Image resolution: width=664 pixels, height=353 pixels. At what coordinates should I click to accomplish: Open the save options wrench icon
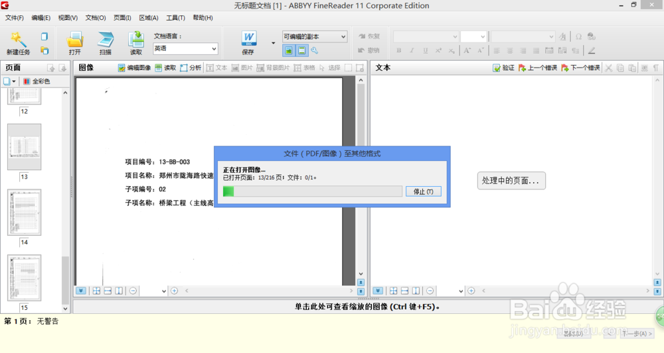314,51
